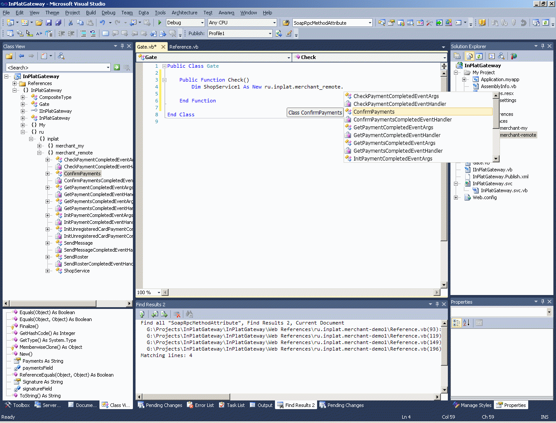Open the Анализ menu
Viewport: 556px width, 423px height.
point(226,13)
